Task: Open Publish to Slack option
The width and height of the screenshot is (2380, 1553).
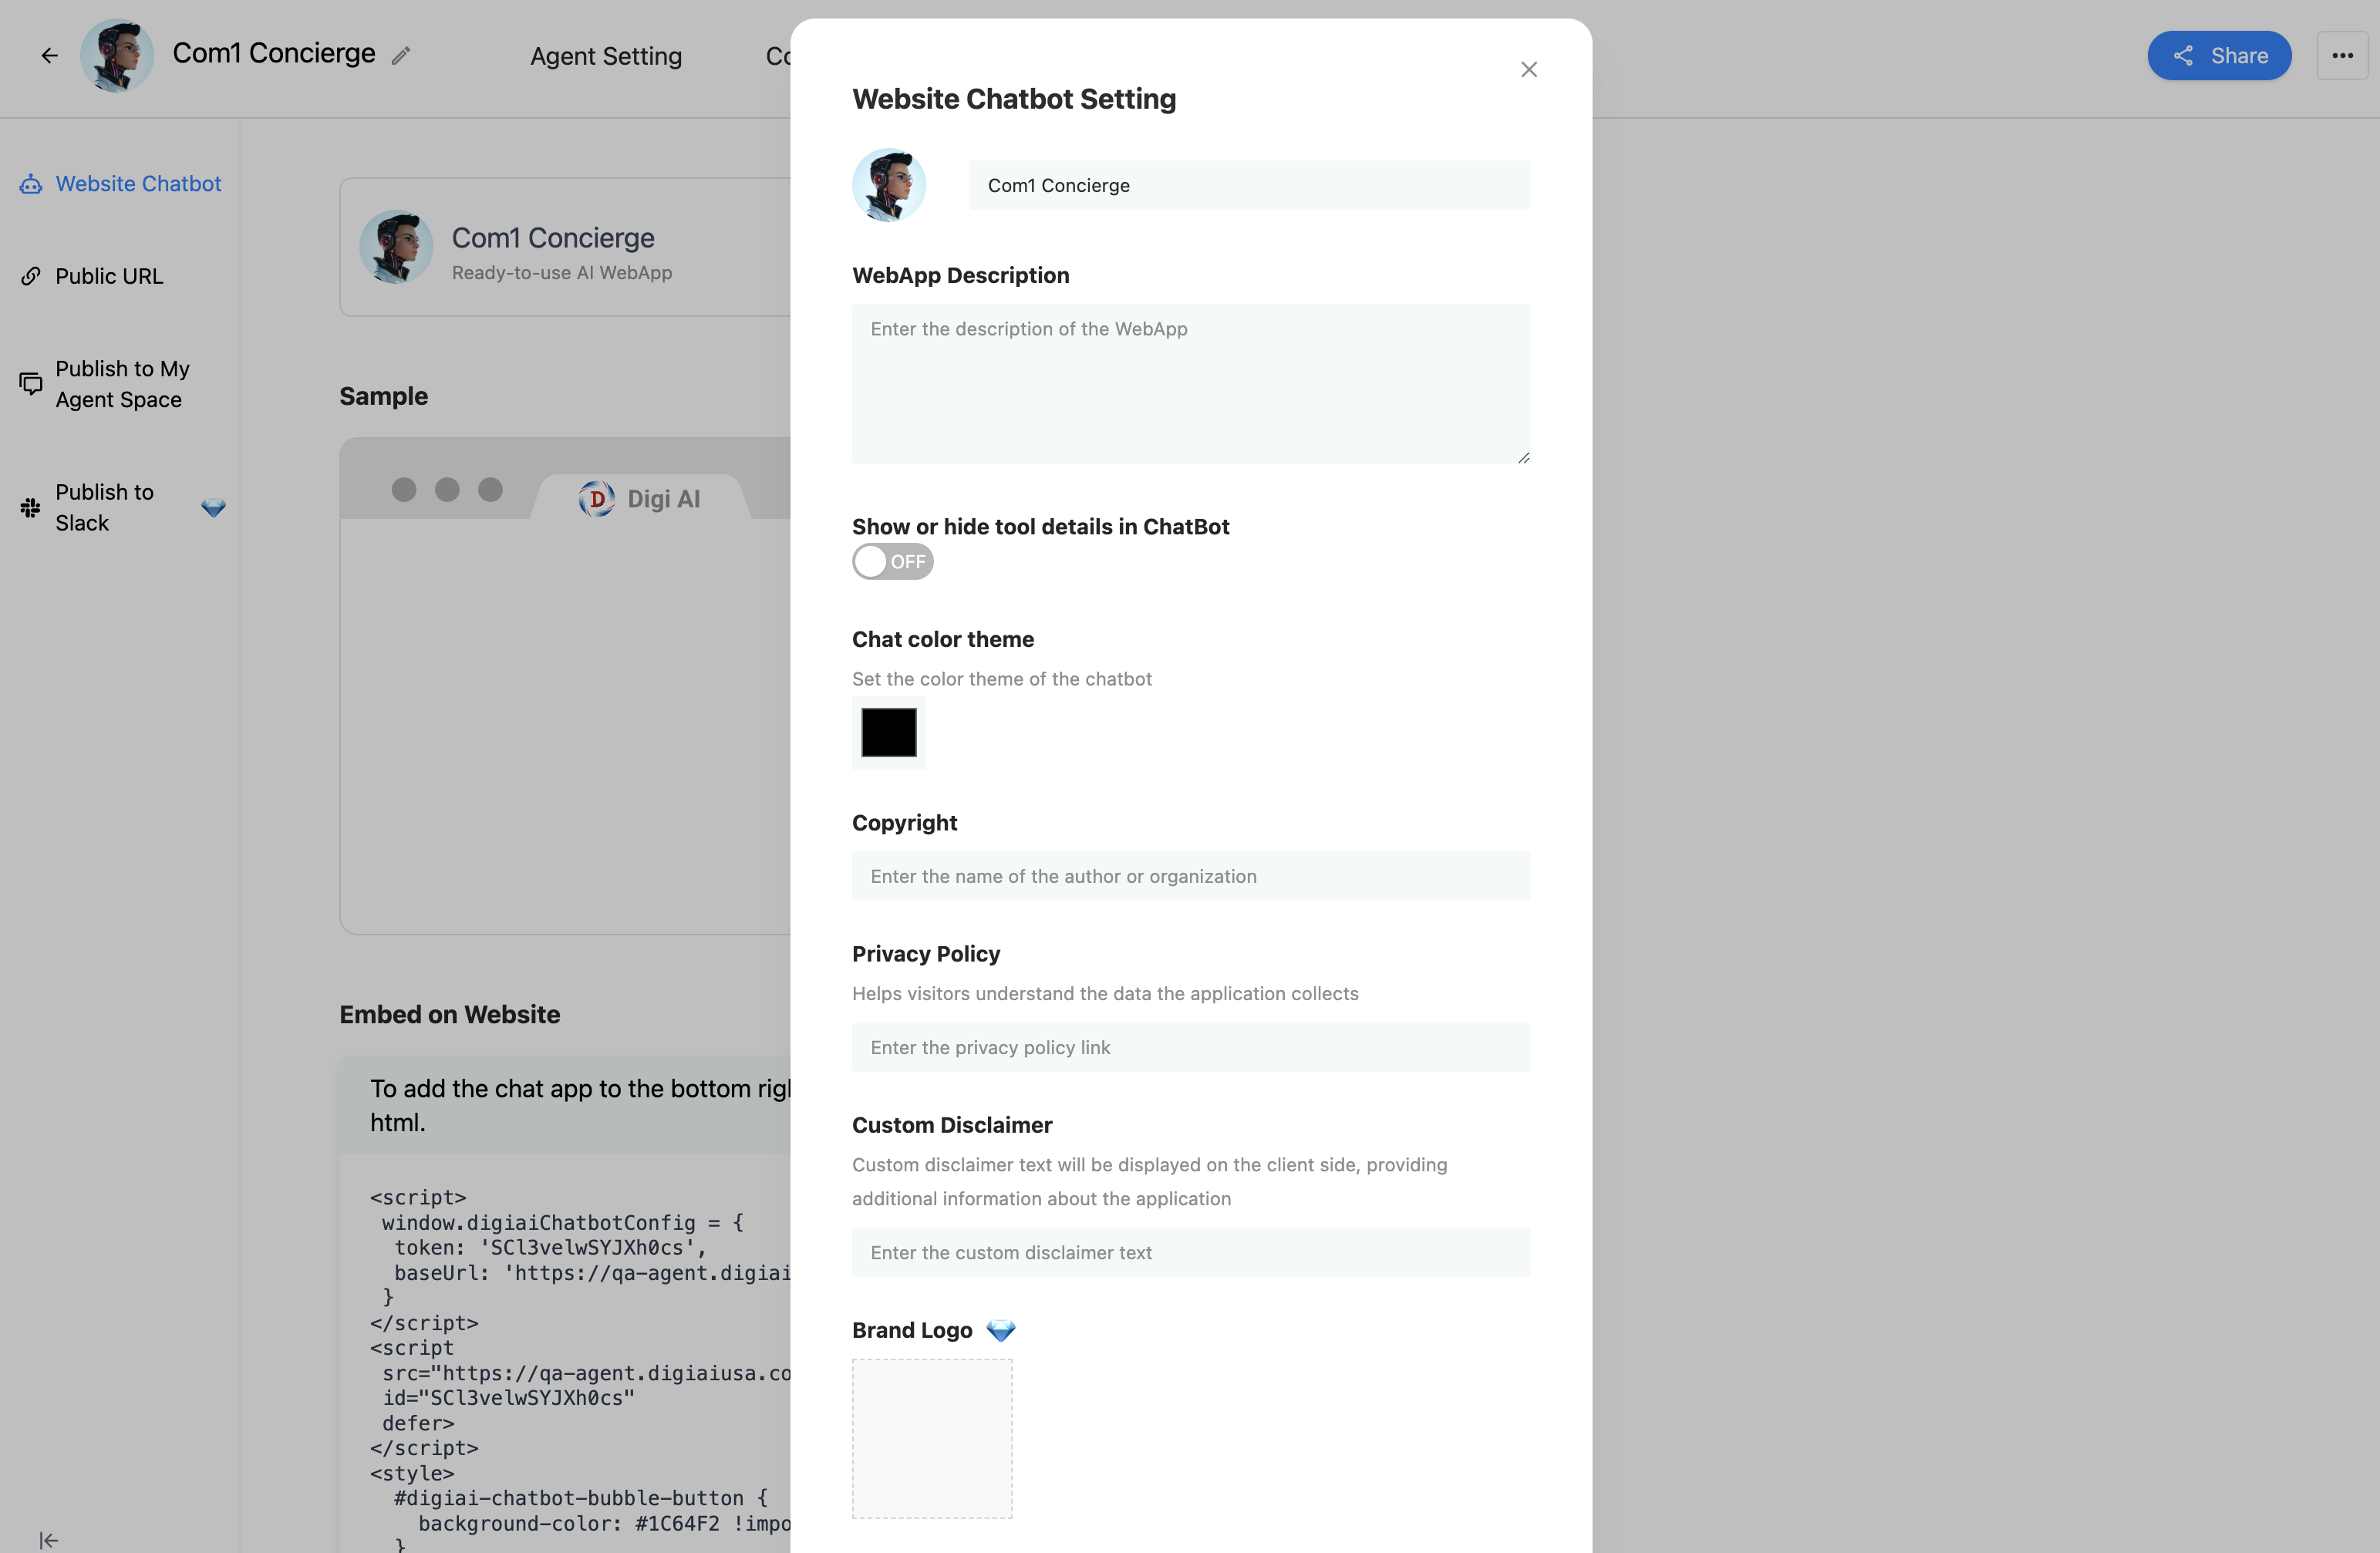Action: pyautogui.click(x=120, y=507)
